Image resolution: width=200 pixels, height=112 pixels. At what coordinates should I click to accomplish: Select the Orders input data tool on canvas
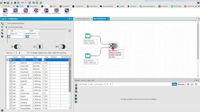[x=88, y=36]
